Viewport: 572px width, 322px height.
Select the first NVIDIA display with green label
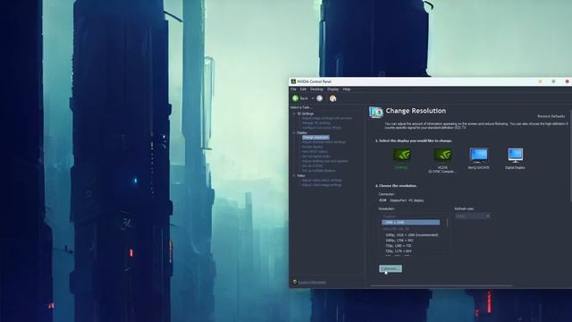point(401,155)
